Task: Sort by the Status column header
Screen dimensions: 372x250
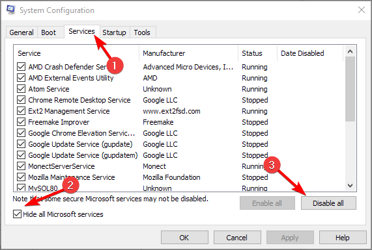Action: tap(257, 53)
